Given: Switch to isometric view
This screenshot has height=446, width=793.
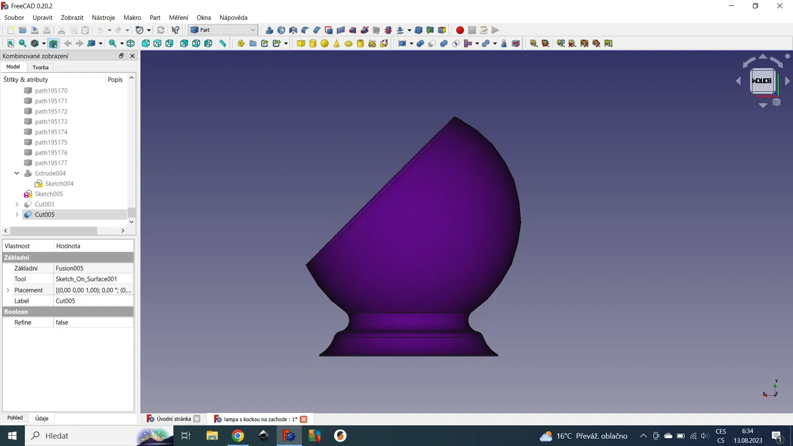Looking at the screenshot, I should coord(130,44).
